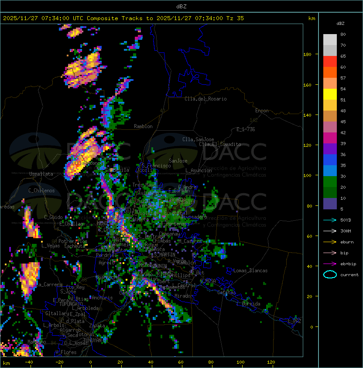Click the 'L_Vegas' map label
Image resolution: width=363 pixels, height=368 pixels.
tap(51, 246)
